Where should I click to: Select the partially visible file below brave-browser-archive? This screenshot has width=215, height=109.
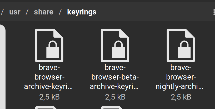(x=47, y=108)
